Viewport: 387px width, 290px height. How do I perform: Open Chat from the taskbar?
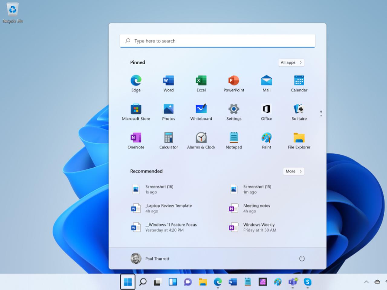pos(188,282)
